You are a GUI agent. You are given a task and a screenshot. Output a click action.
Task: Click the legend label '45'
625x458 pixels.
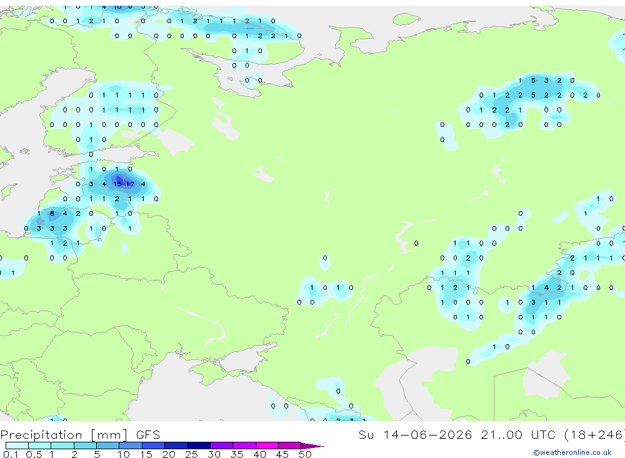pos(282,454)
